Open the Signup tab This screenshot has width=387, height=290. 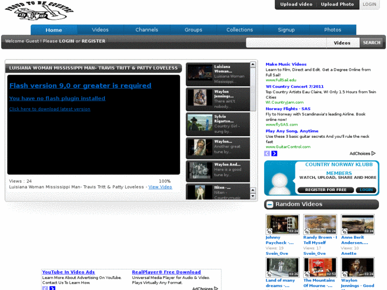pos(286,30)
